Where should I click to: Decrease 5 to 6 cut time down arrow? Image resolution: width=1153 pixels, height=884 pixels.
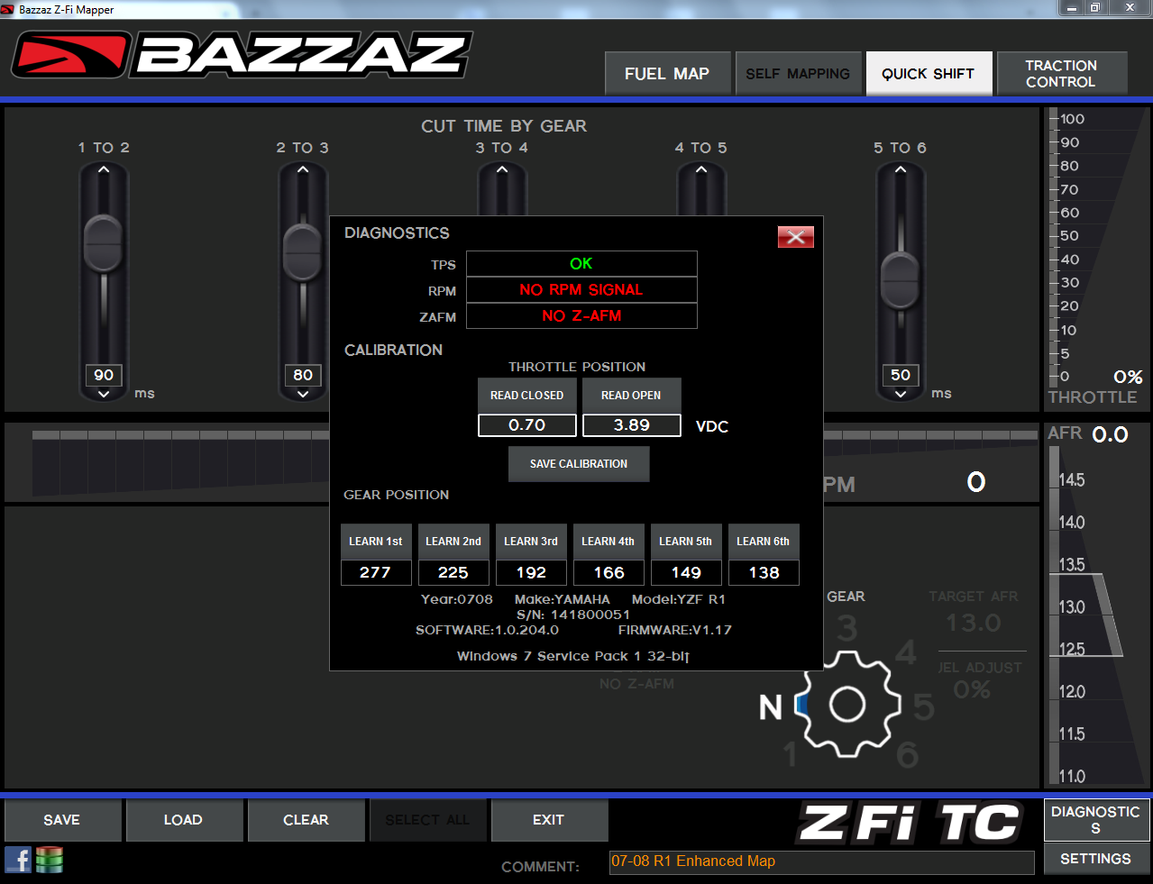pyautogui.click(x=900, y=394)
